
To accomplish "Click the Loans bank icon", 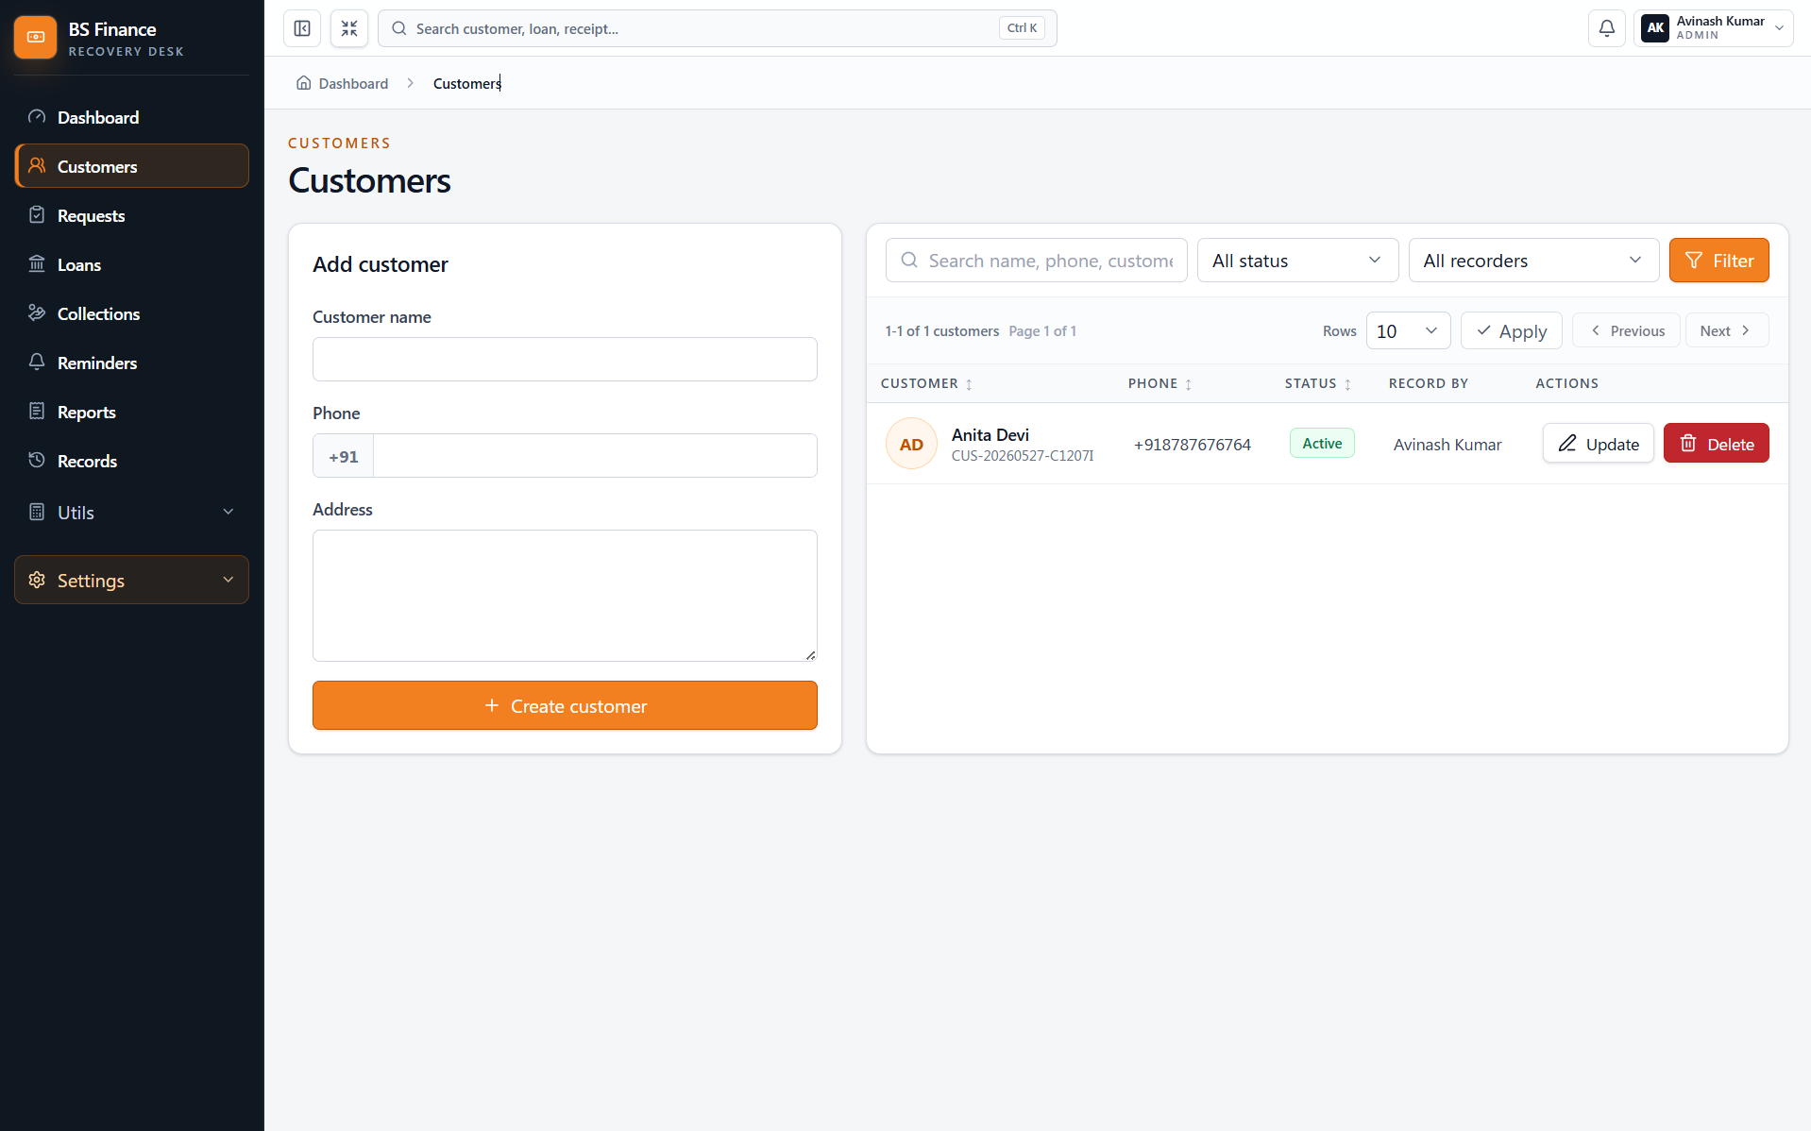I will click(x=37, y=264).
